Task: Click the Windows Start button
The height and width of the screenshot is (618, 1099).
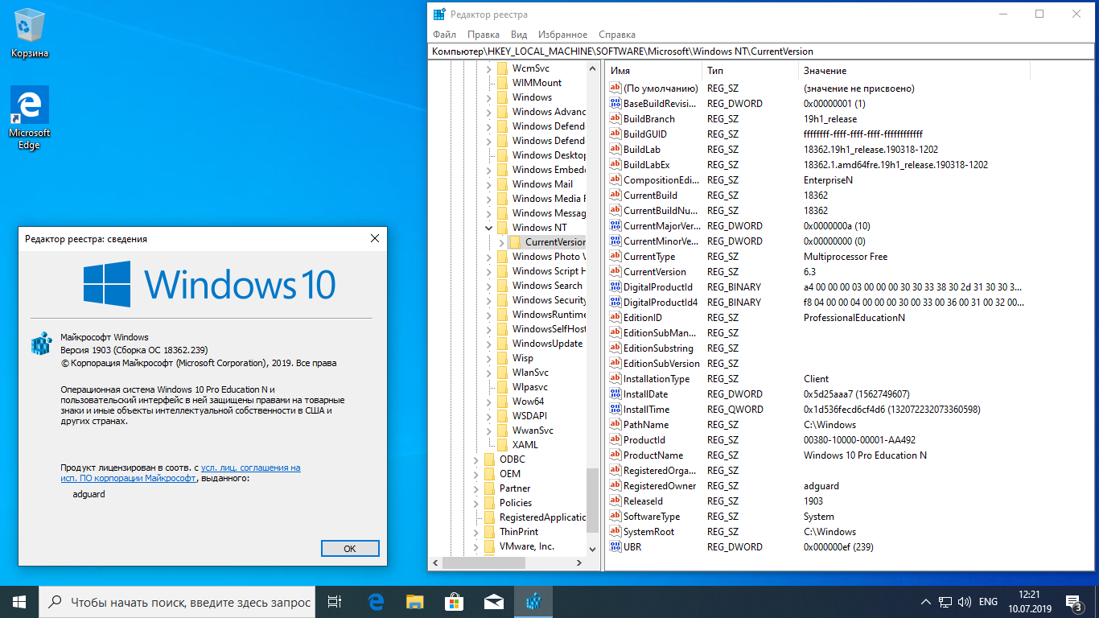Action: click(x=19, y=602)
